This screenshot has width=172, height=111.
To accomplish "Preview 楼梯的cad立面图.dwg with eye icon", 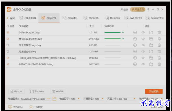I will point(143,39).
